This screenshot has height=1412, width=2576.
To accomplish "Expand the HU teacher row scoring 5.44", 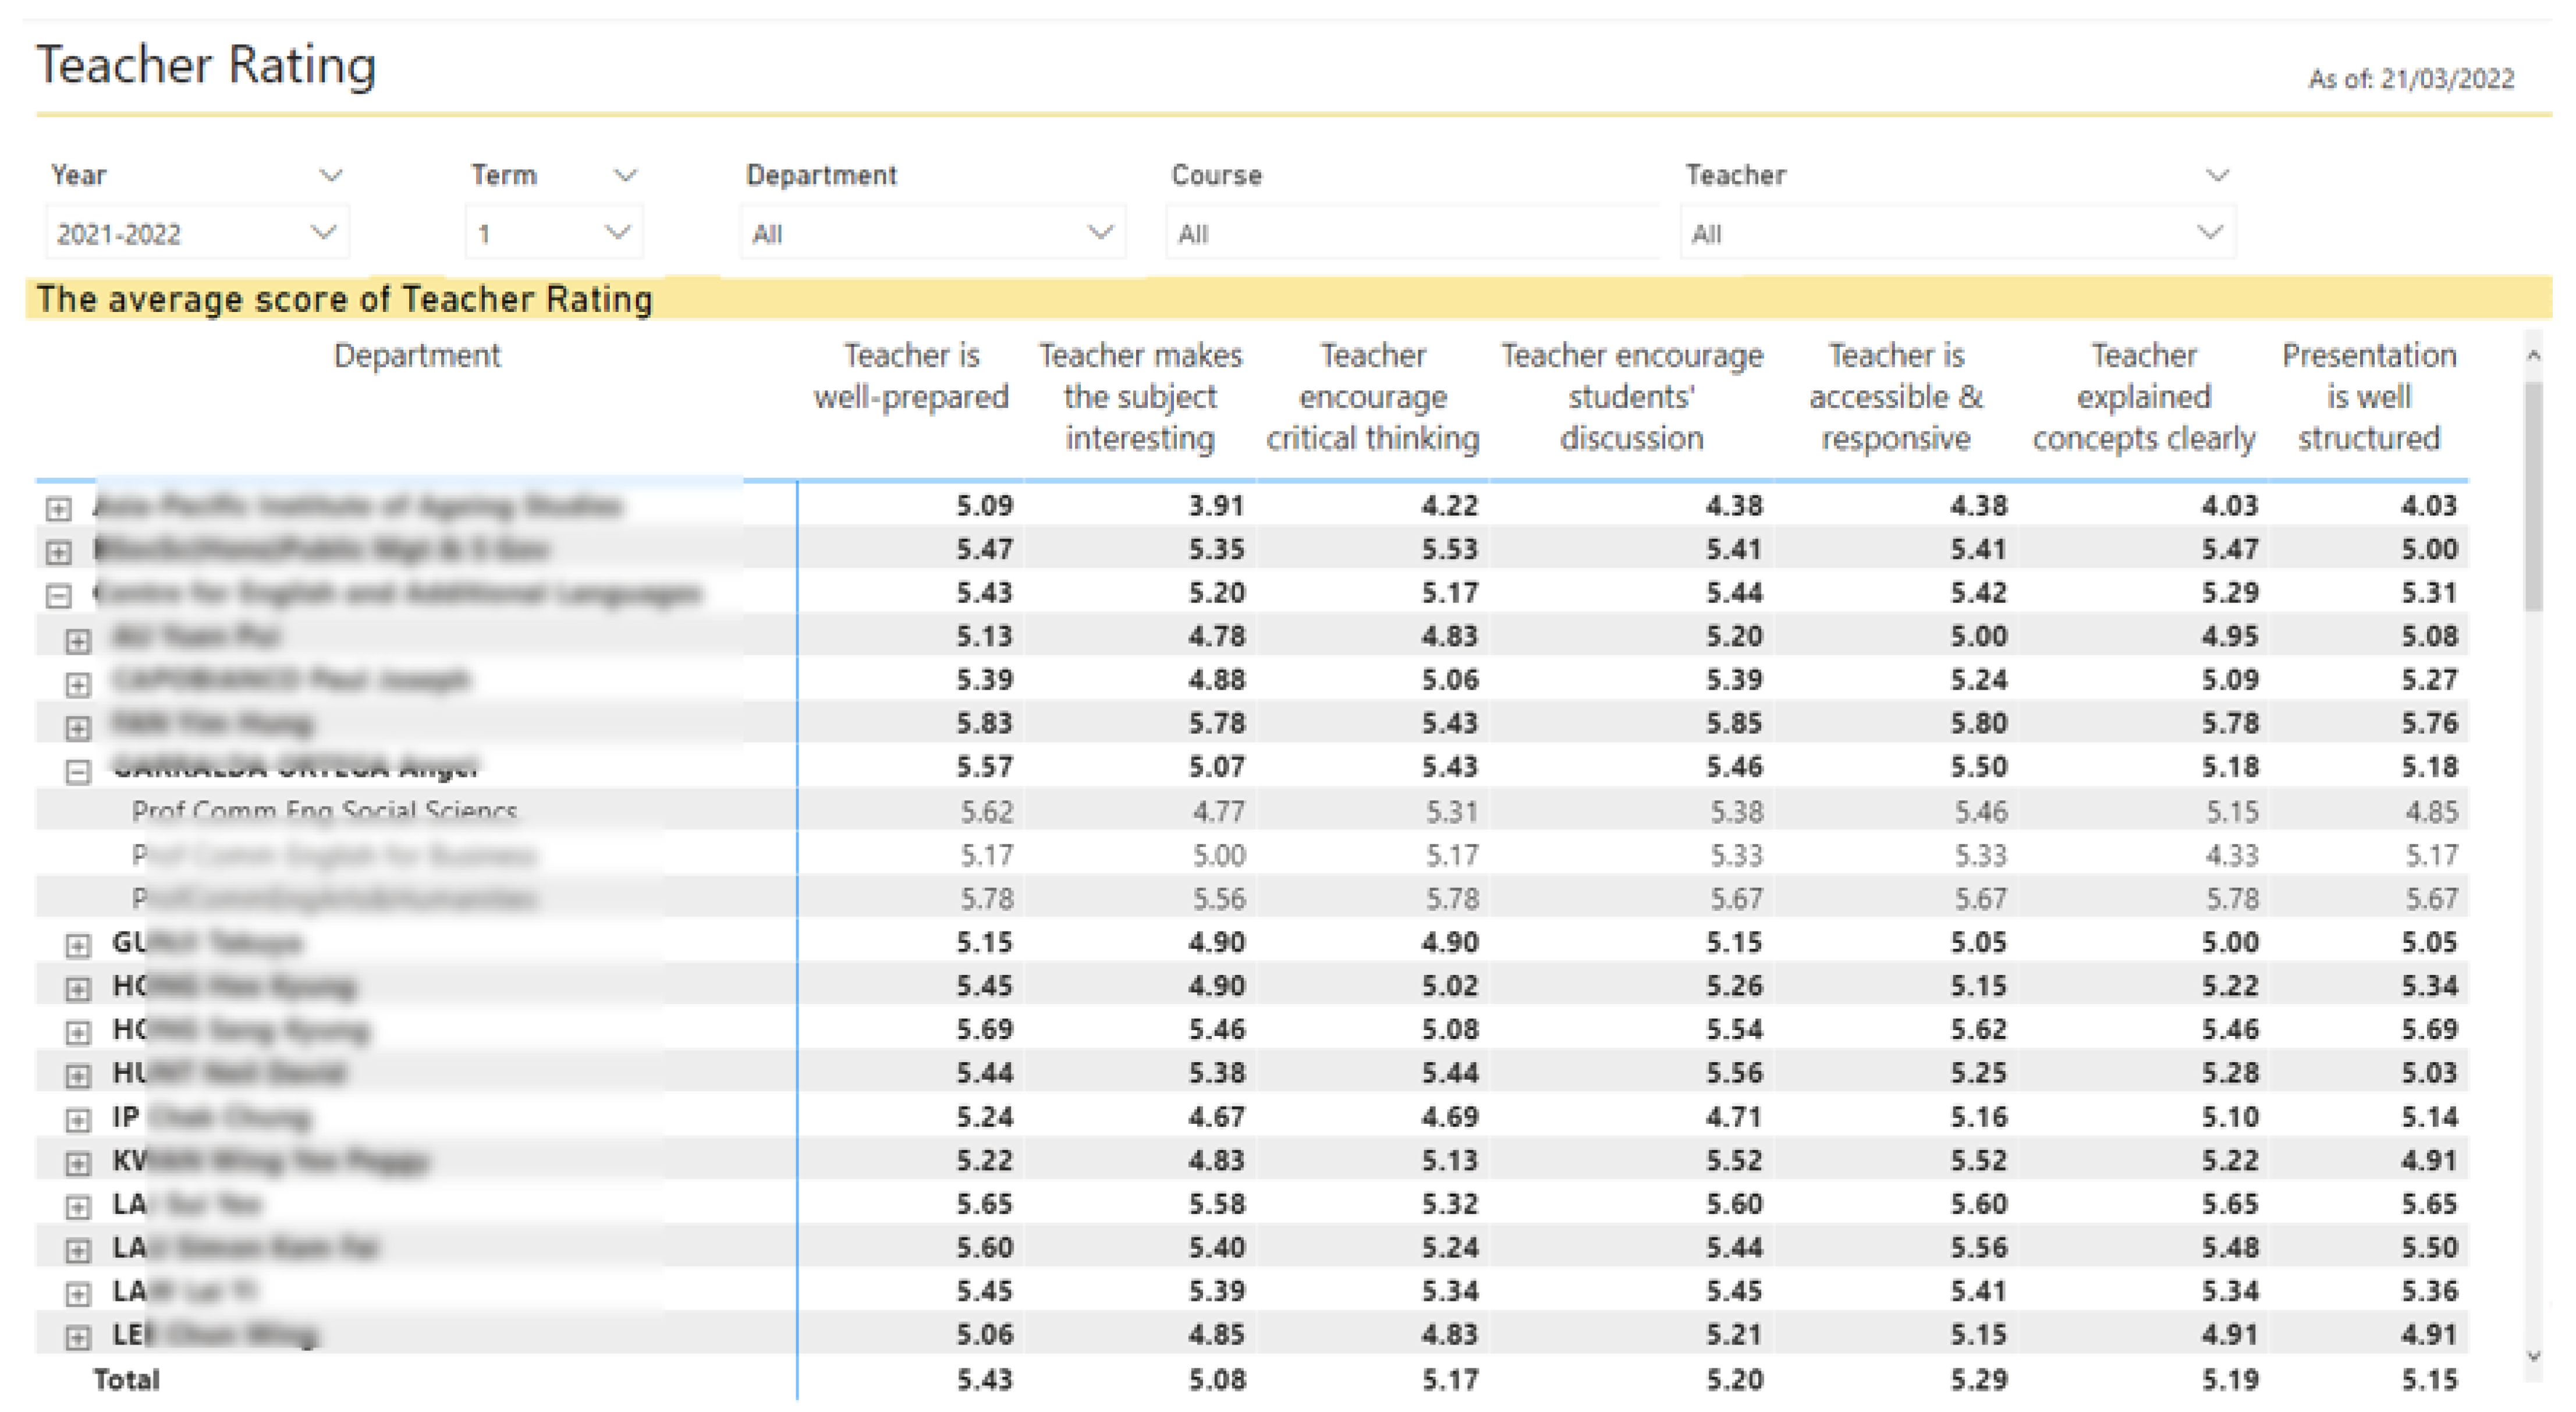I will tap(77, 1076).
